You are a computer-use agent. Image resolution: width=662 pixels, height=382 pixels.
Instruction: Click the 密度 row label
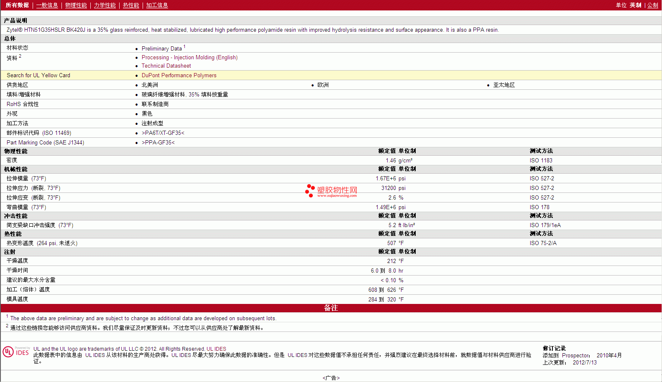tap(12, 160)
